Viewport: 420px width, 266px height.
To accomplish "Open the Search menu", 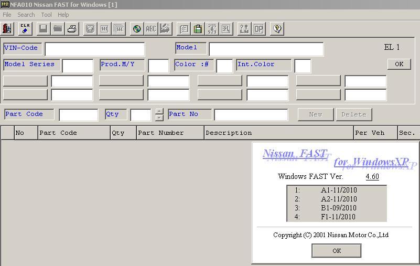I will [x=26, y=15].
